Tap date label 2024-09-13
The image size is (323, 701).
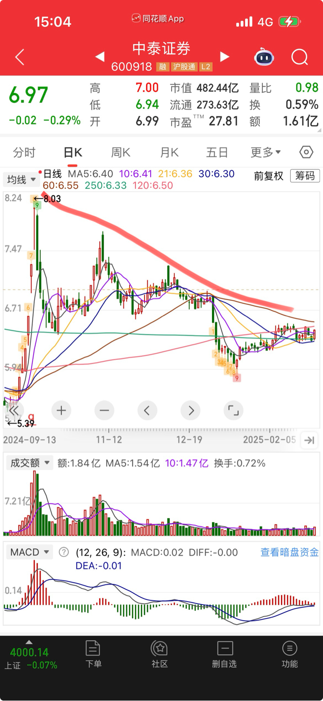click(29, 440)
